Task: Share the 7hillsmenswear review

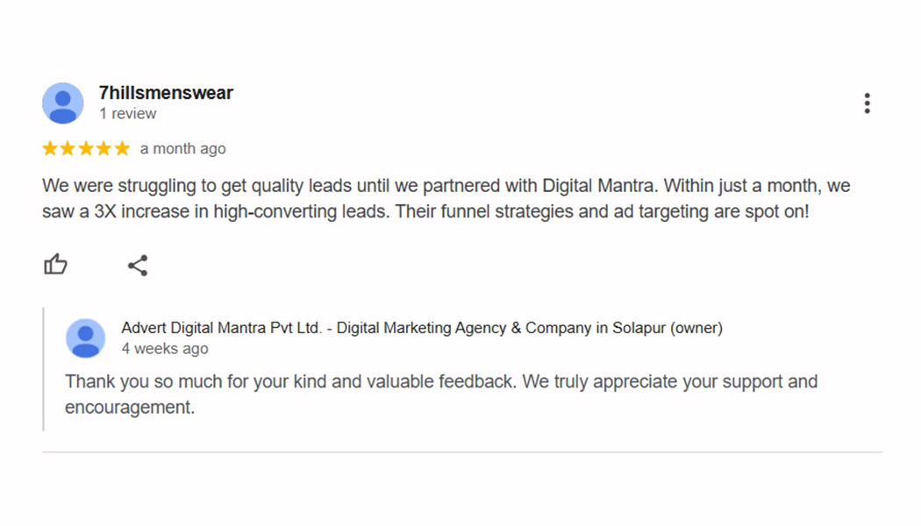Action: (x=138, y=266)
